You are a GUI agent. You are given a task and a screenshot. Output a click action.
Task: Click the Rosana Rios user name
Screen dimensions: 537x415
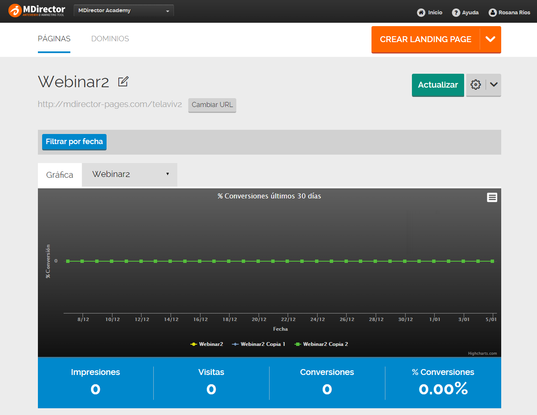pyautogui.click(x=514, y=13)
